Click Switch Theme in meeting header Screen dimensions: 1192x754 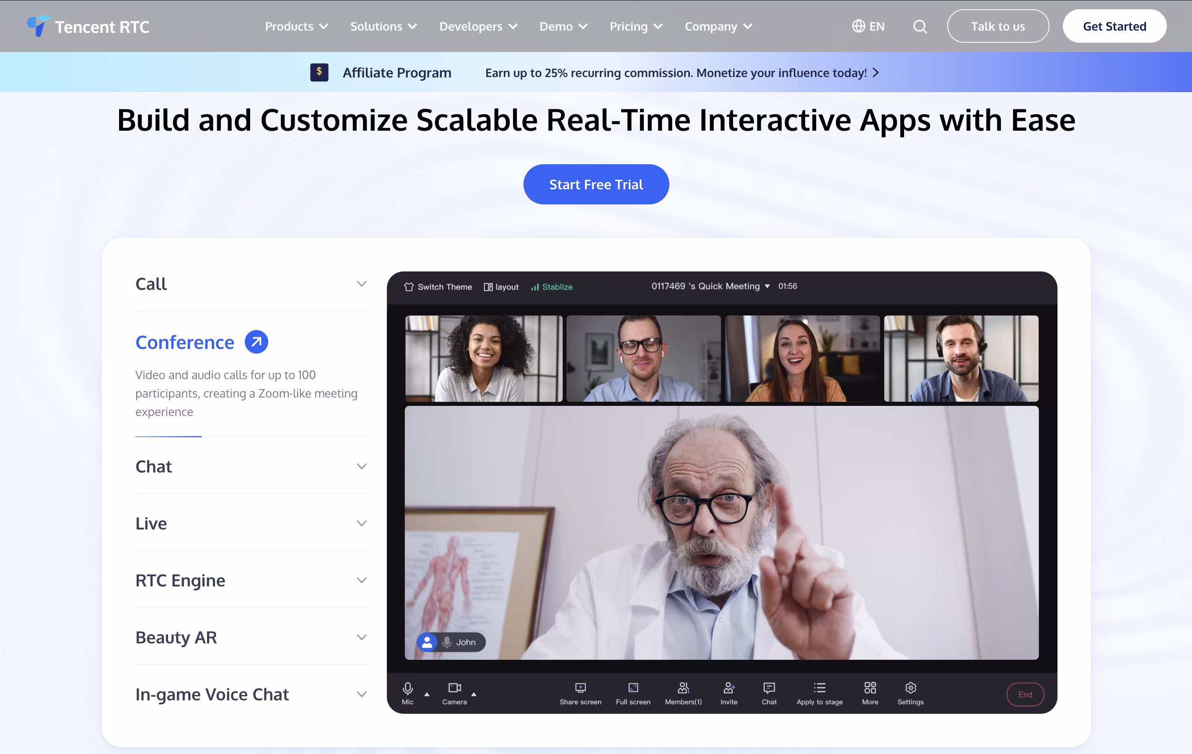coord(438,287)
